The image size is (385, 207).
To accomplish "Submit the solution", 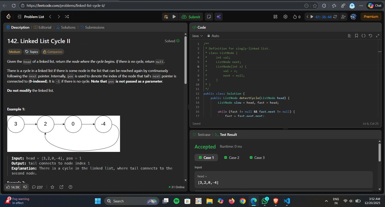I will [191, 17].
